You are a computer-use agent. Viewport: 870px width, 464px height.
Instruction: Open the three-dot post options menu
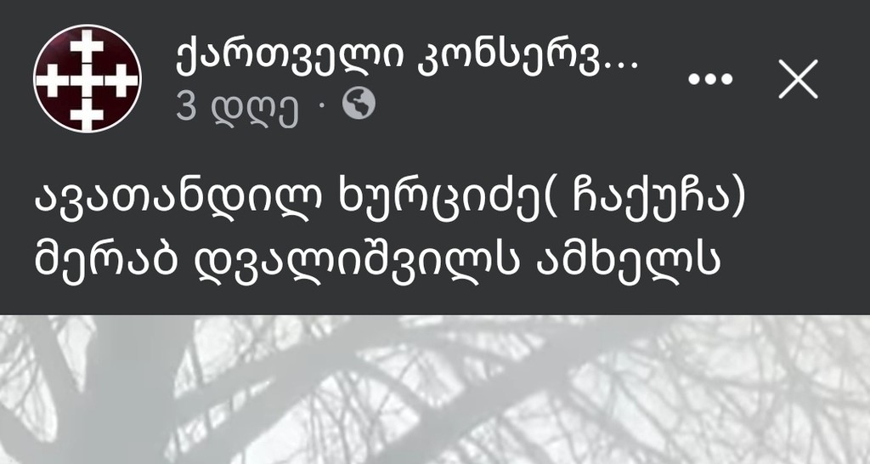710,79
